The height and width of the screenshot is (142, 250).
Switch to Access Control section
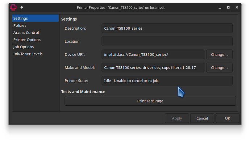[36, 33]
